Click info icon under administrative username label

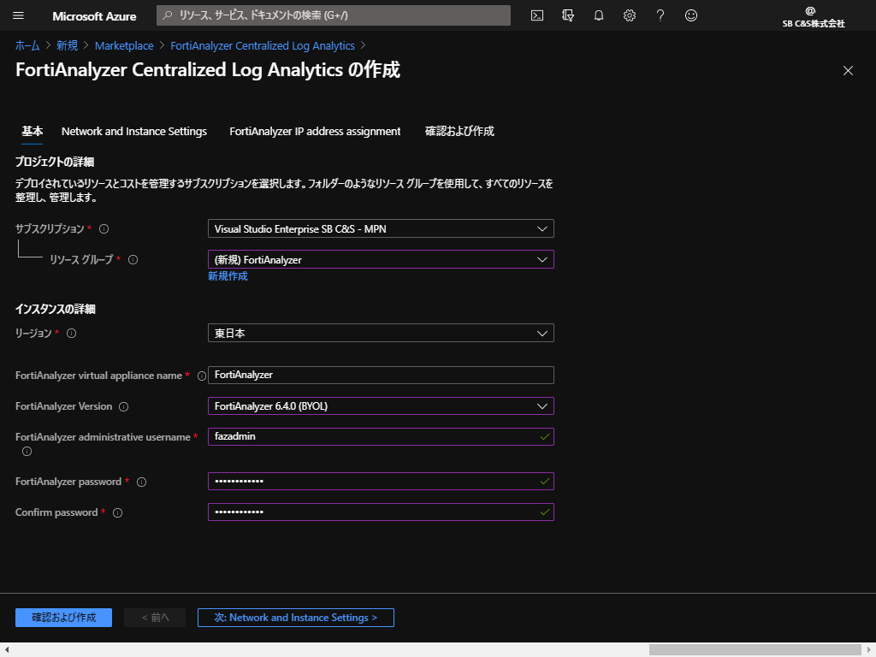click(27, 452)
